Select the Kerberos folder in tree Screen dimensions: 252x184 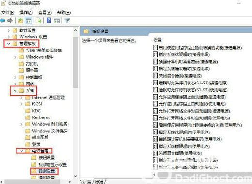38,117
